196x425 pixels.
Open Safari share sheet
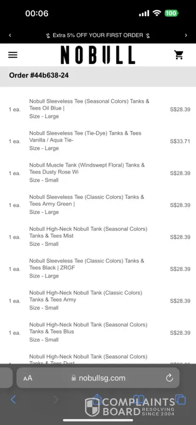coord(97,399)
